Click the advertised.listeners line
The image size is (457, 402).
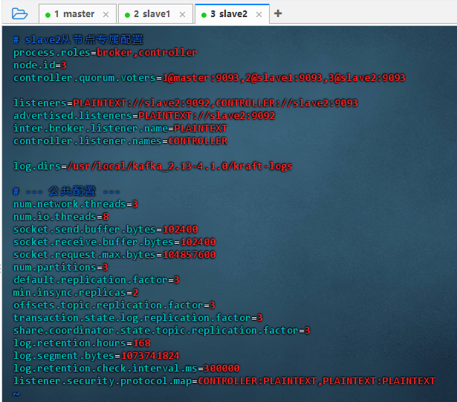coord(144,116)
